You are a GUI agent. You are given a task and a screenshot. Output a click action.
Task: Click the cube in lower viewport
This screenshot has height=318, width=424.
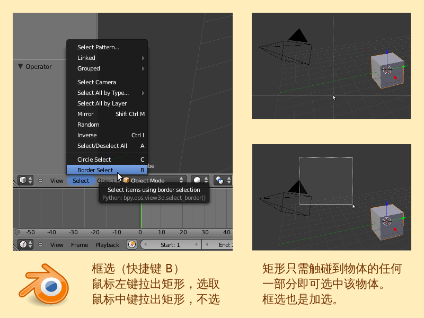387,222
